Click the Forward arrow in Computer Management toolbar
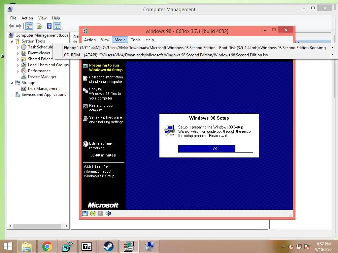Image resolution: width=338 pixels, height=253 pixels. pyautogui.click(x=19, y=26)
